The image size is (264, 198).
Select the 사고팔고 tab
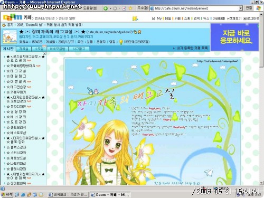79,49
